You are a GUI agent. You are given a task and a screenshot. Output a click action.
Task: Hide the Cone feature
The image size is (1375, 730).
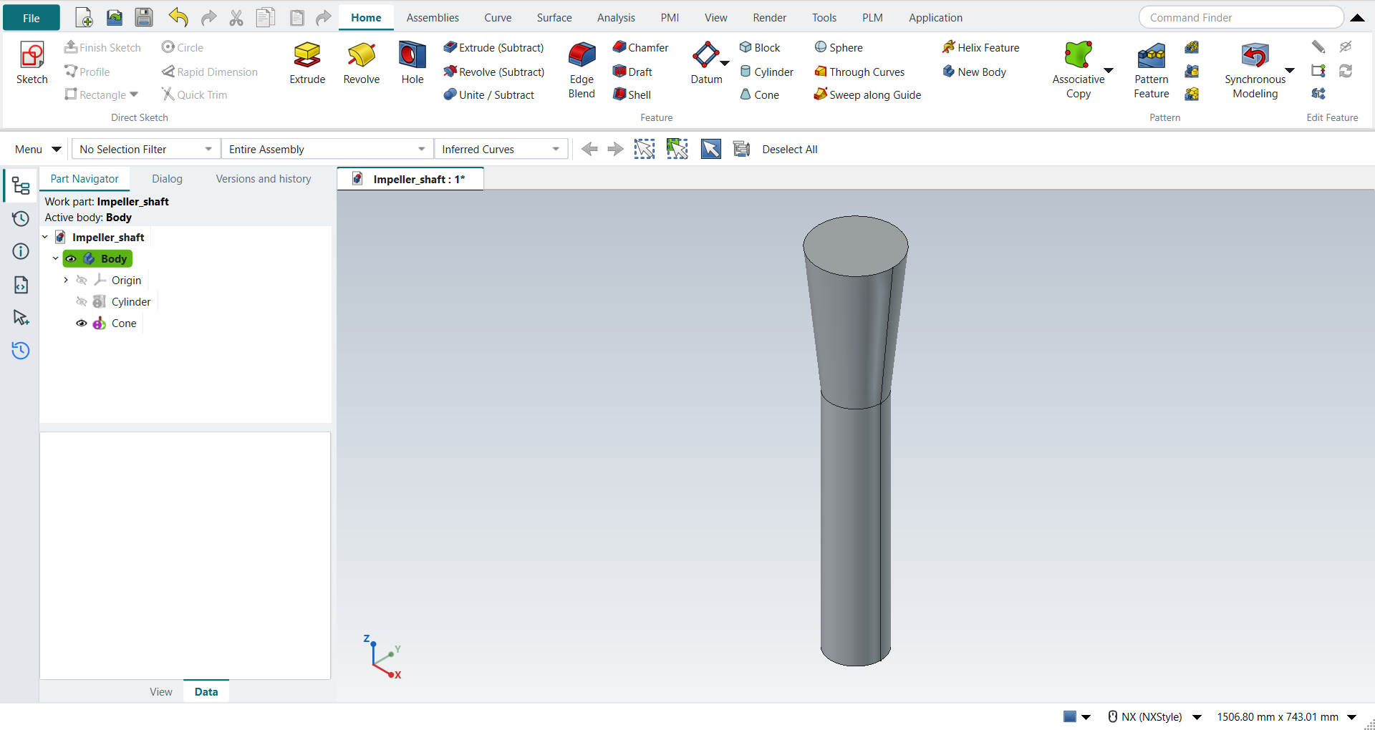pos(82,323)
